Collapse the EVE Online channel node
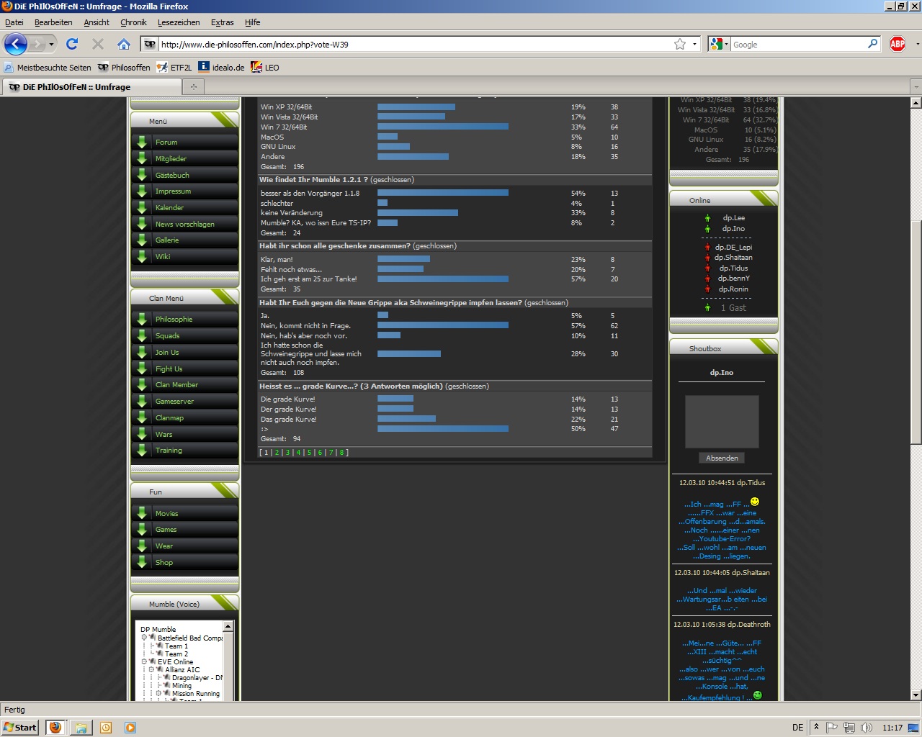The image size is (922, 737). [x=144, y=661]
